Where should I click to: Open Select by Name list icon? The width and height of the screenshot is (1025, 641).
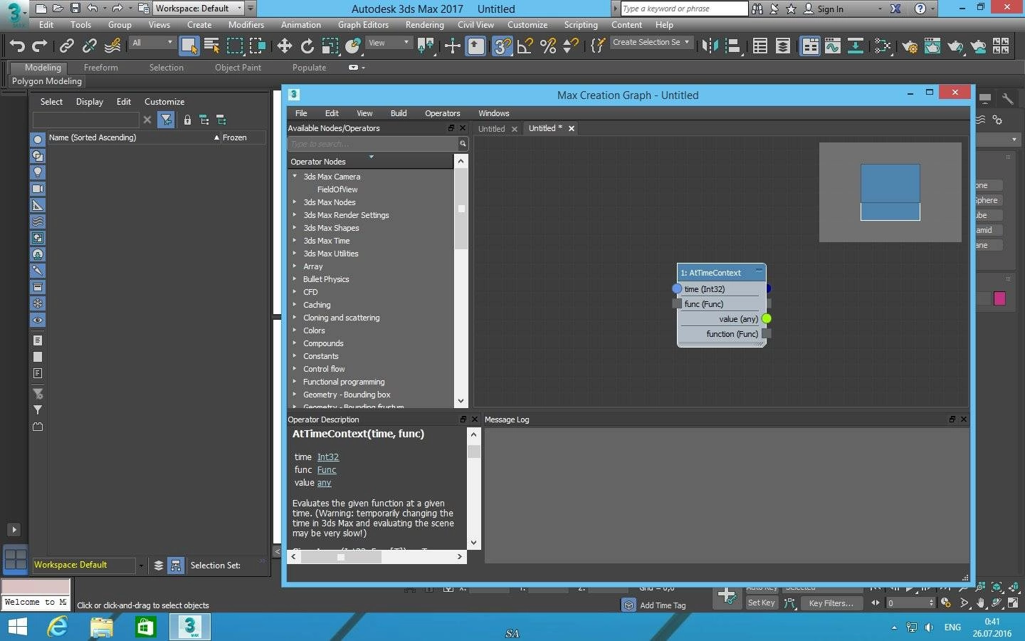point(211,46)
